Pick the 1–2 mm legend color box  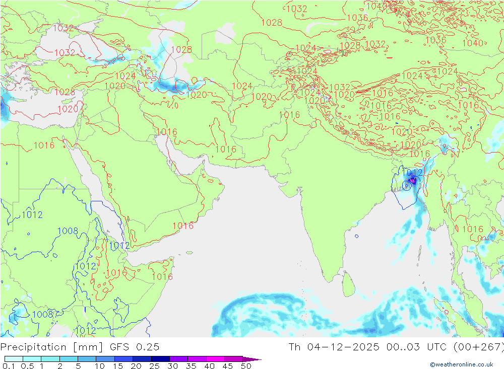click(x=50, y=359)
